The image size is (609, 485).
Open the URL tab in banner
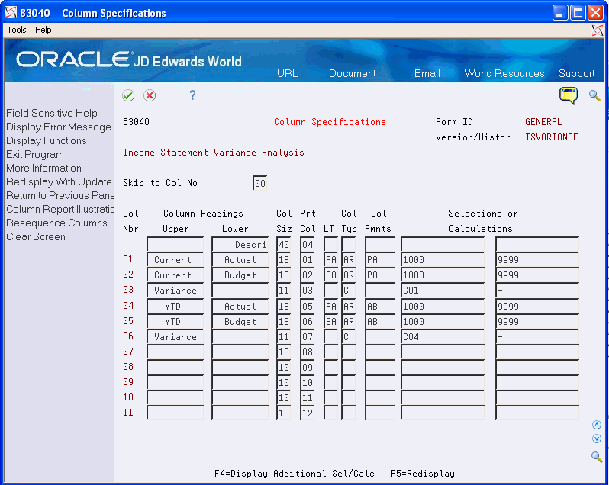[x=288, y=73]
